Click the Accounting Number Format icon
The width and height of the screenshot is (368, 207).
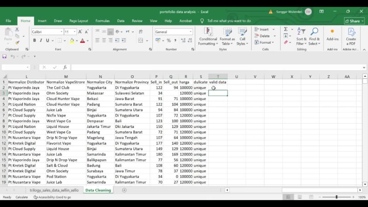pyautogui.click(x=158, y=40)
